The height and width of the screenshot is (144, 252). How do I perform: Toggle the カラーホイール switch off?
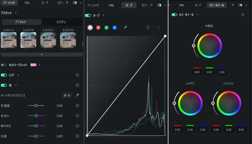[x=174, y=15]
